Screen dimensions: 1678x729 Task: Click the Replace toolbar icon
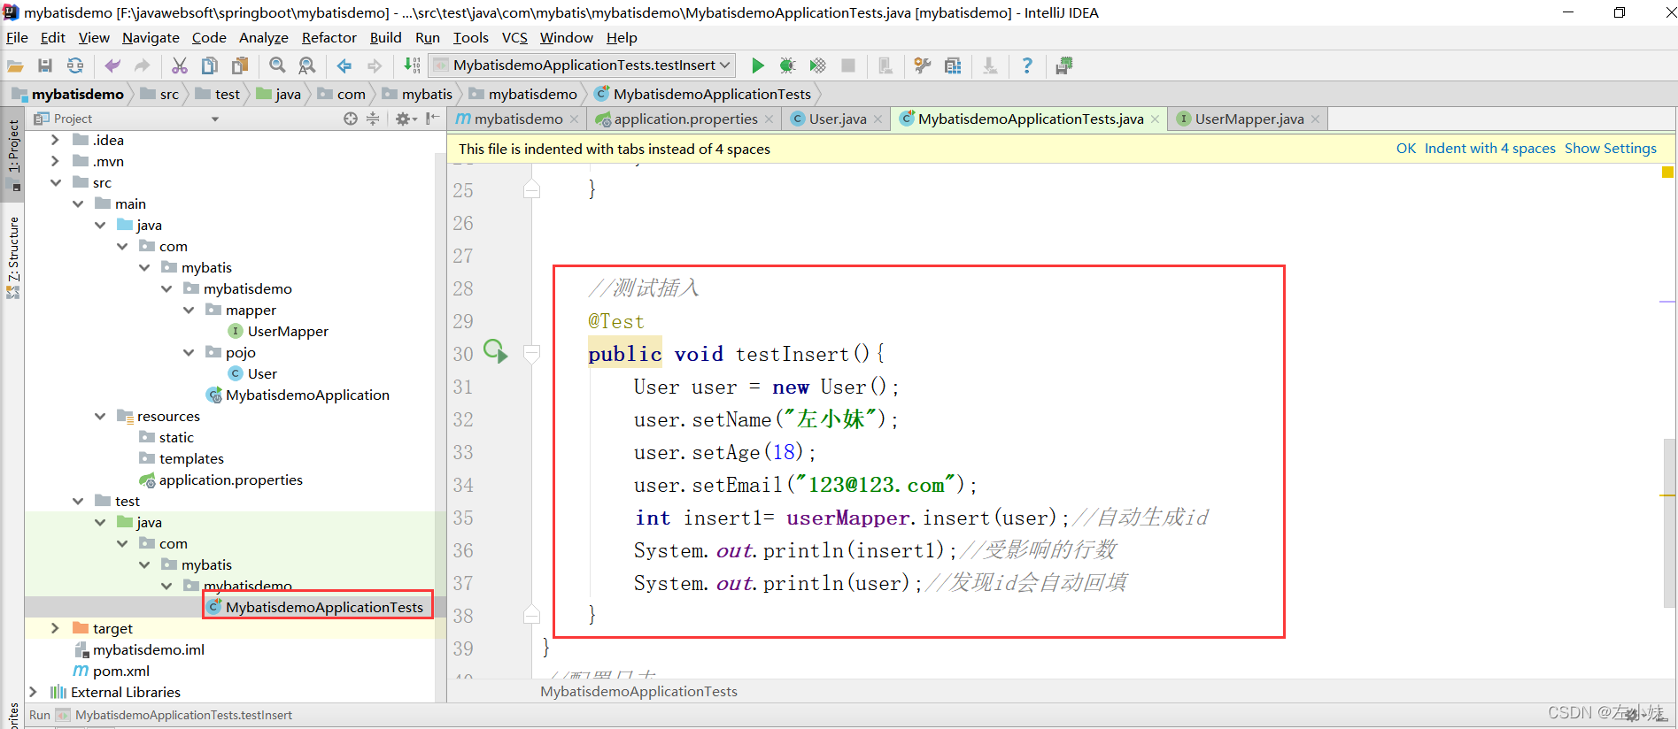(x=306, y=65)
